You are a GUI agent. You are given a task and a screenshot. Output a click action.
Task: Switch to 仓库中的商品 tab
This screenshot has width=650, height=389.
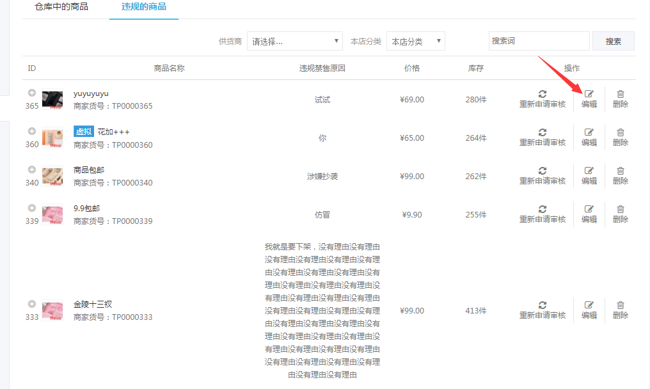point(61,7)
